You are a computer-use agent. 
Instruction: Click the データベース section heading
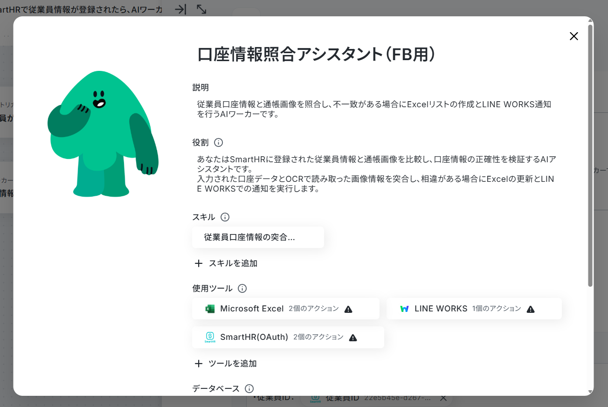pyautogui.click(x=216, y=388)
